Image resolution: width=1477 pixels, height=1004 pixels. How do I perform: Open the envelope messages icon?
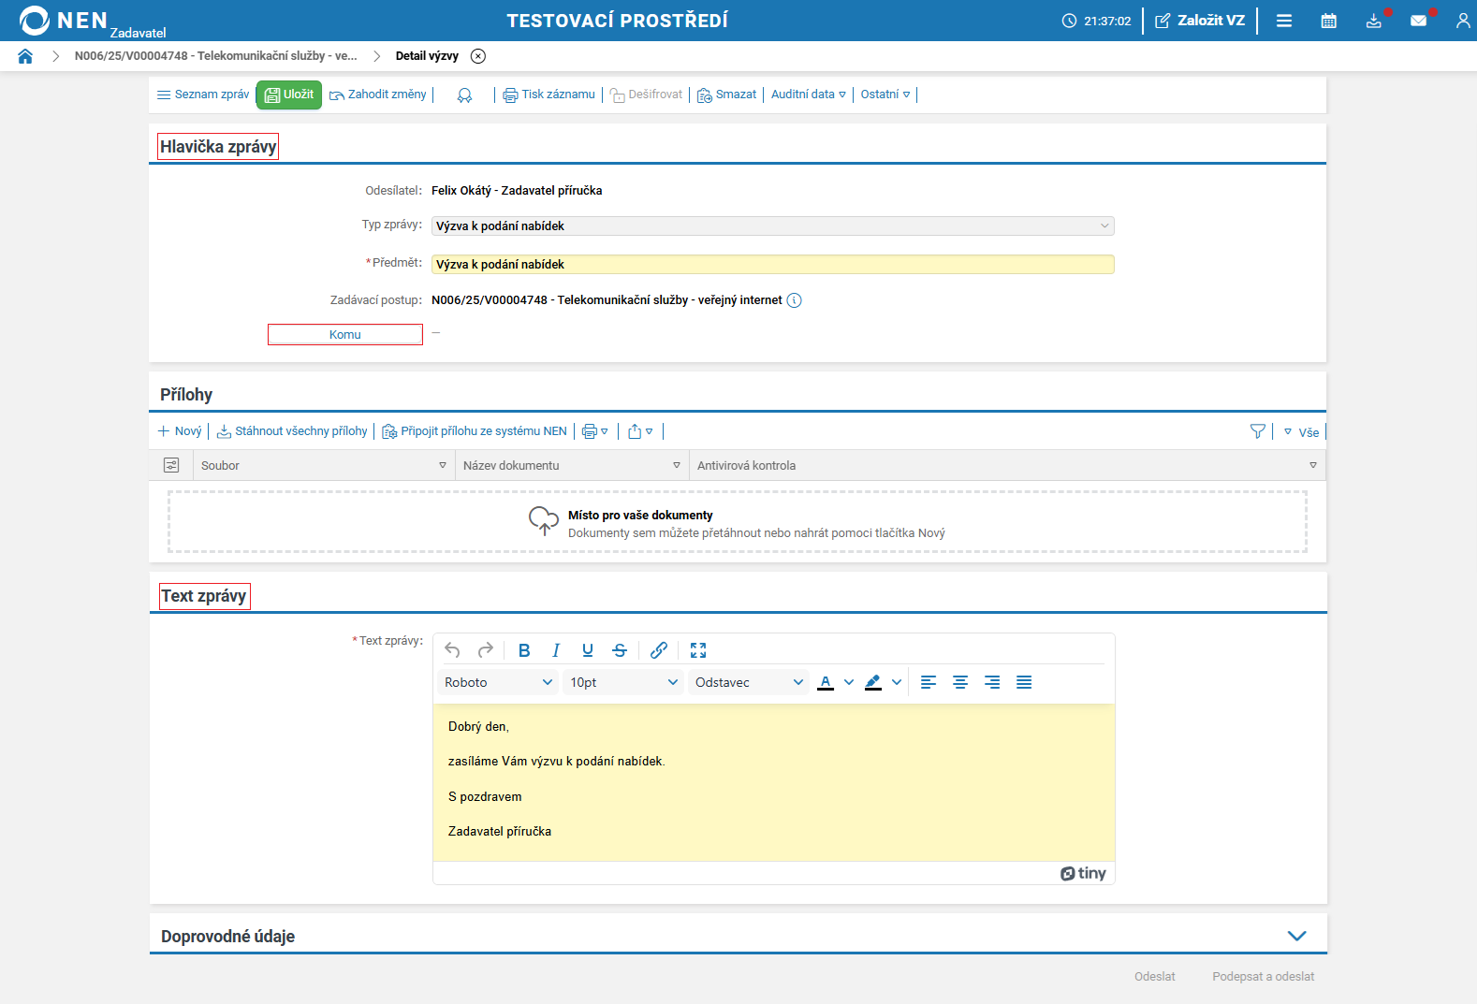[1419, 21]
